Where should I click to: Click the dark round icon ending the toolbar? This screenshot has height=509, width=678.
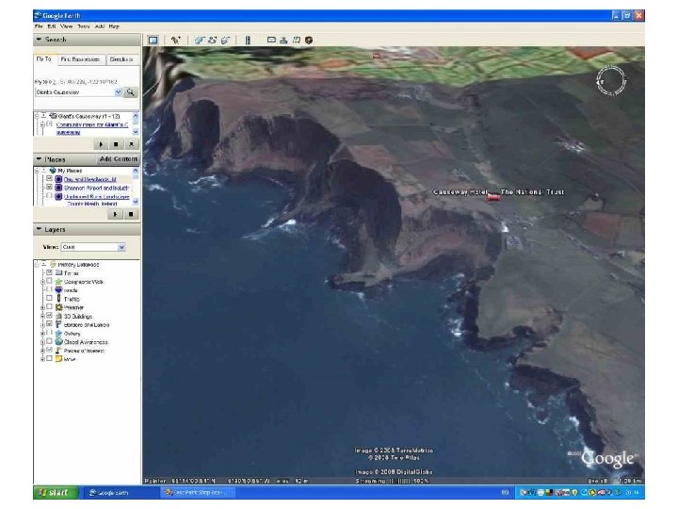309,41
